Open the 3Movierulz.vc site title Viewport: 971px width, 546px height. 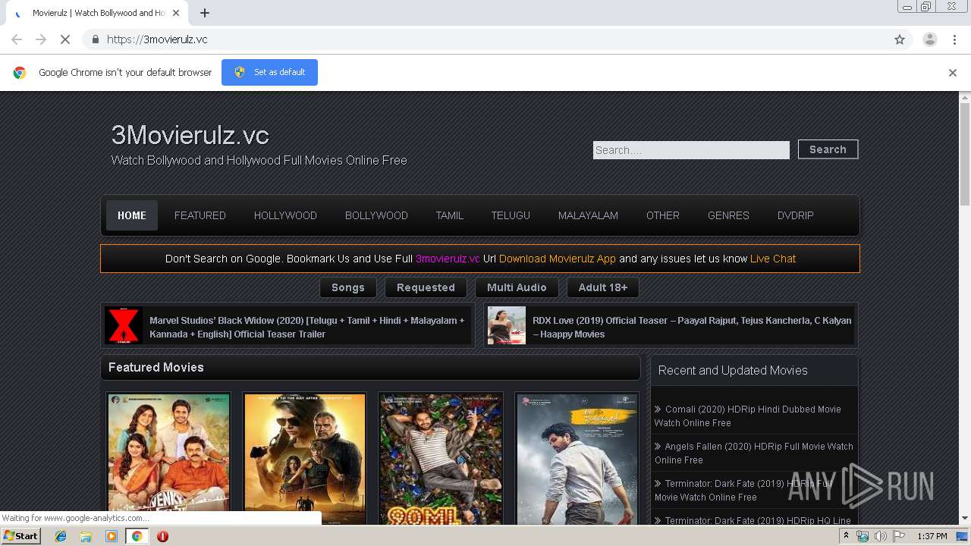190,135
